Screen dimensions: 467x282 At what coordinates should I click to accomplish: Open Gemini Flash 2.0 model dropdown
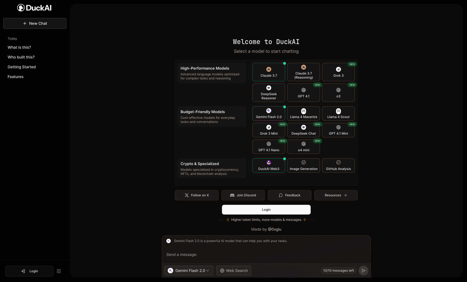(189, 271)
